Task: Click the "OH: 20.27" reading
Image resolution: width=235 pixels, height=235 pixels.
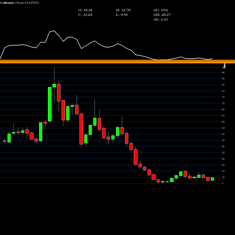Action: tap(162, 15)
